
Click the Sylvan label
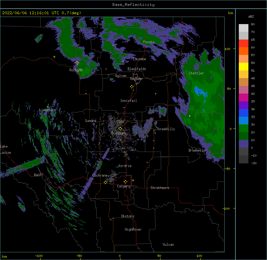(121, 76)
